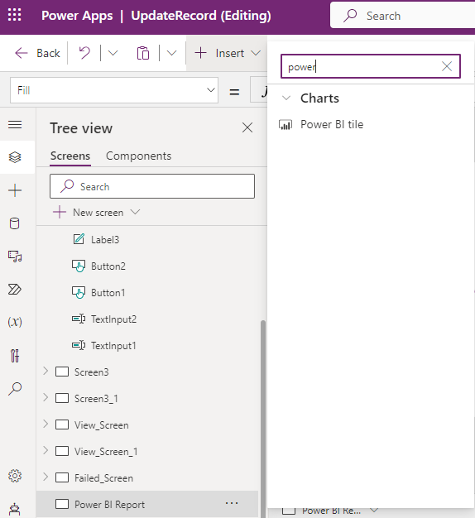Open the undo options dropdown arrow
475x518 pixels.
(113, 53)
